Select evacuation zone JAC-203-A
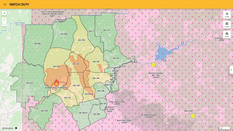The image size is (233, 131). click(83, 113)
